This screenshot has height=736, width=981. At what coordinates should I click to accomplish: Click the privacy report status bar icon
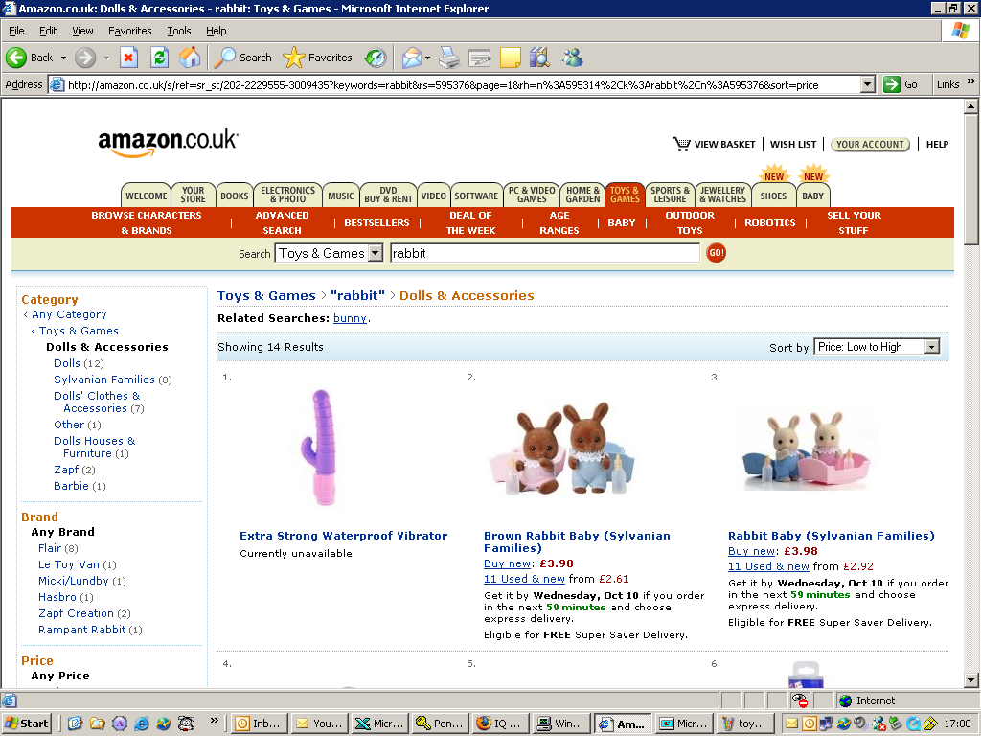(799, 700)
